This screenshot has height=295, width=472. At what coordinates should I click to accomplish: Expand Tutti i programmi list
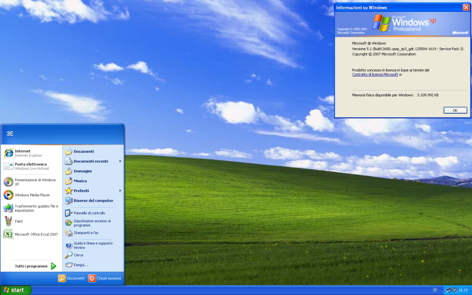(x=35, y=266)
